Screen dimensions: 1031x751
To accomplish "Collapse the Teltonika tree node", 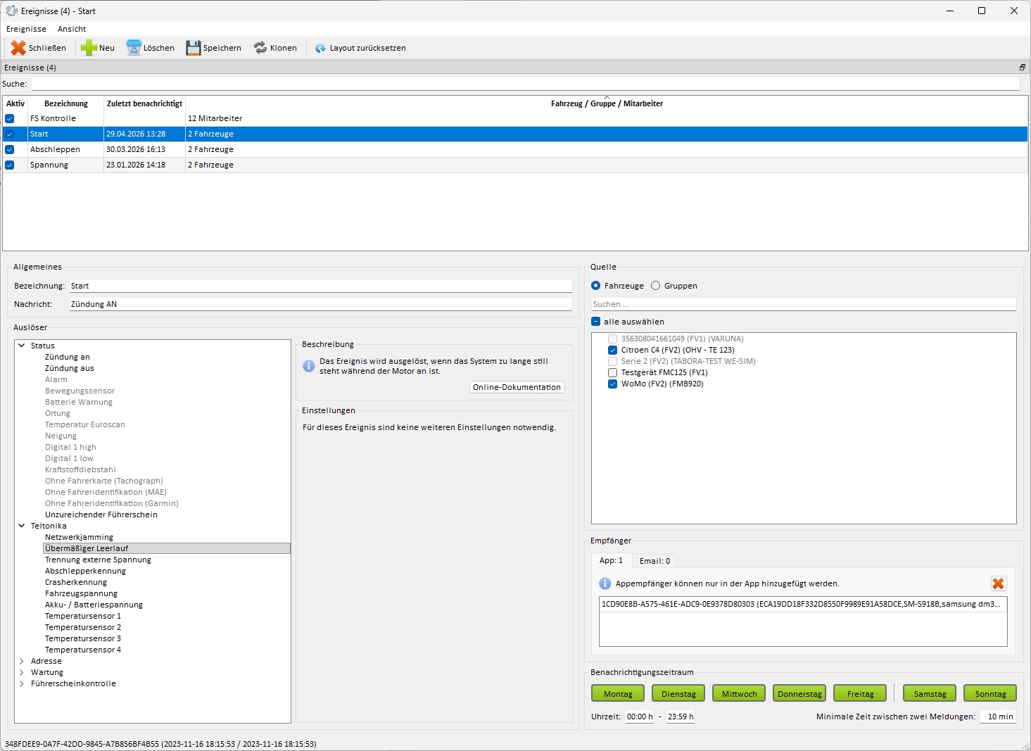I will (22, 526).
